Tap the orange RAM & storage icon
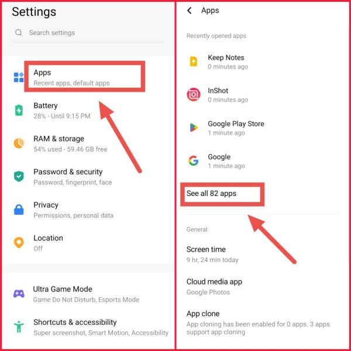Viewport: 351px width, 351px height. pos(19,143)
